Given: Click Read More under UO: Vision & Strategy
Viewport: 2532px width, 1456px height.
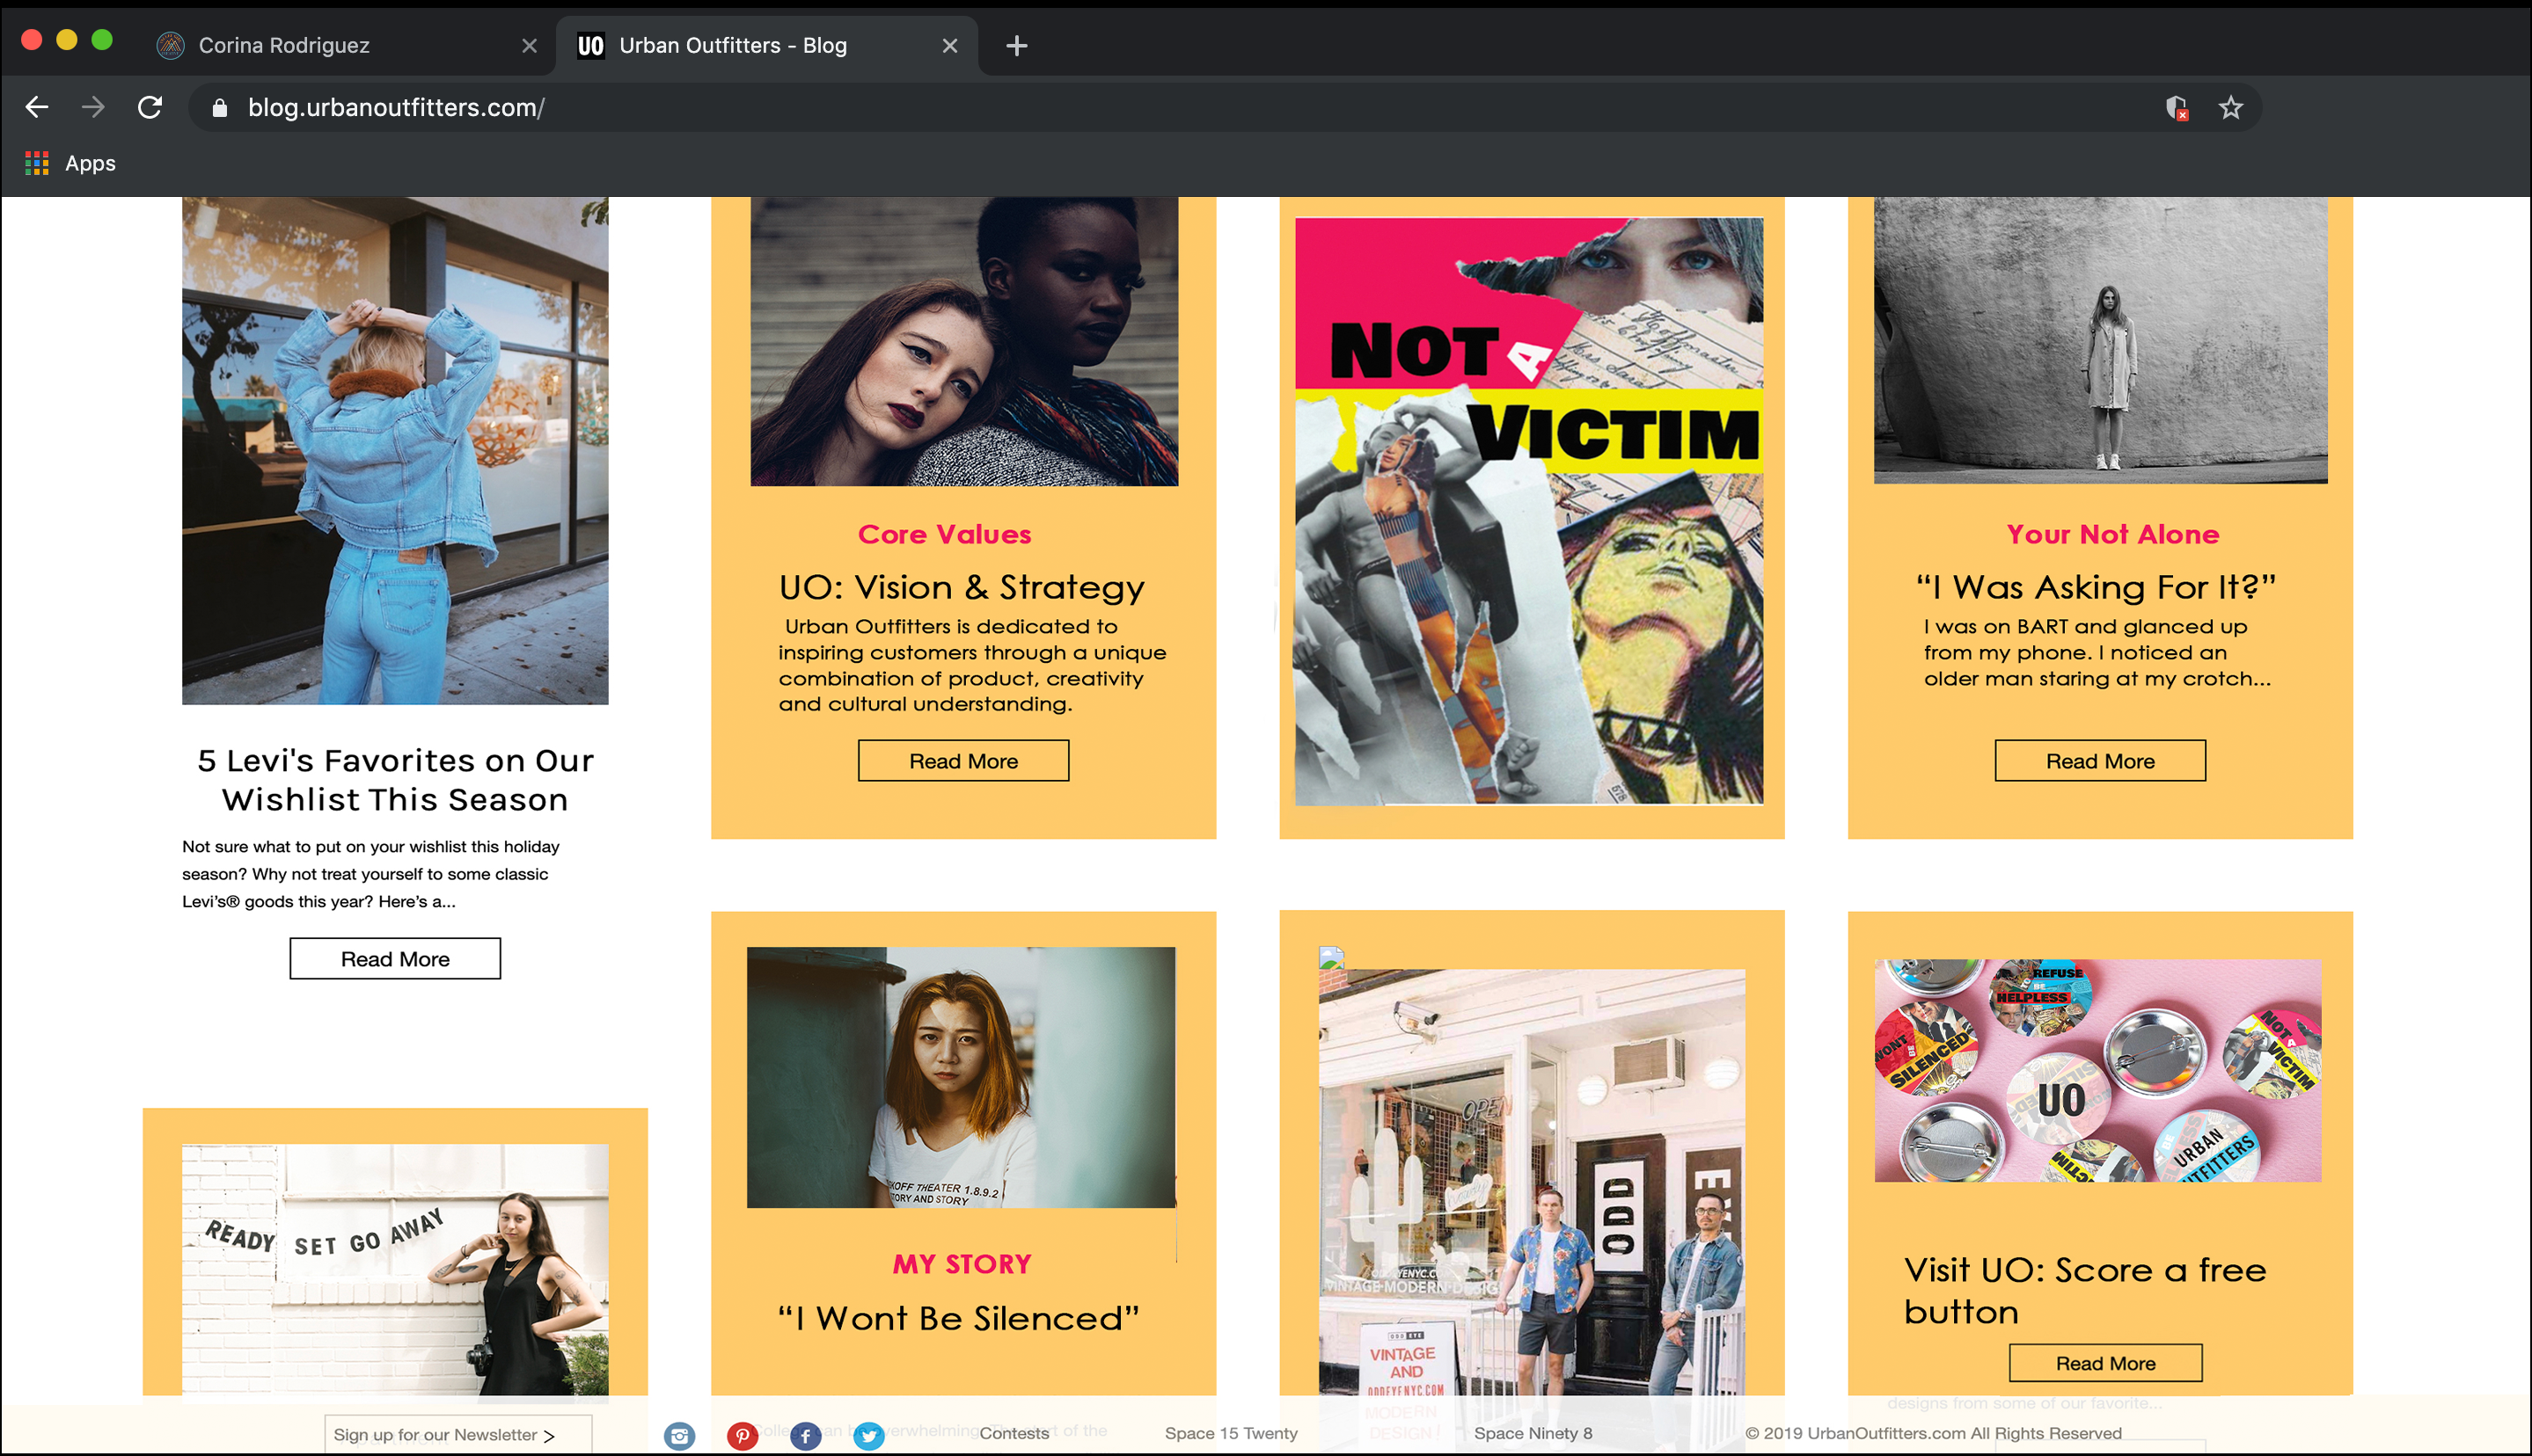Looking at the screenshot, I should pyautogui.click(x=962, y=761).
